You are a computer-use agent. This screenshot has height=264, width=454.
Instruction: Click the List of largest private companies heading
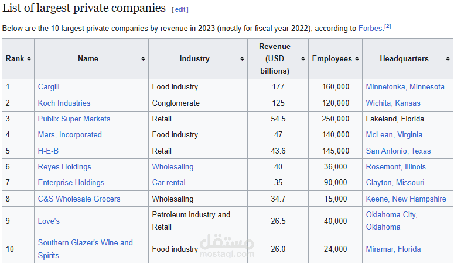(x=84, y=8)
